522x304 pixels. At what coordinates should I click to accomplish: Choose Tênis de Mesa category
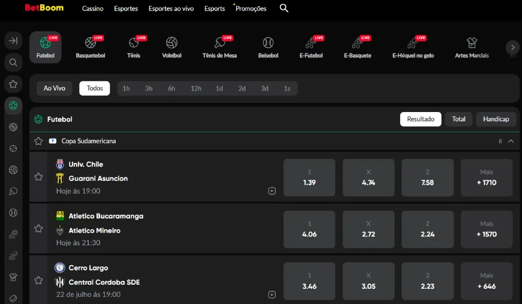(220, 47)
